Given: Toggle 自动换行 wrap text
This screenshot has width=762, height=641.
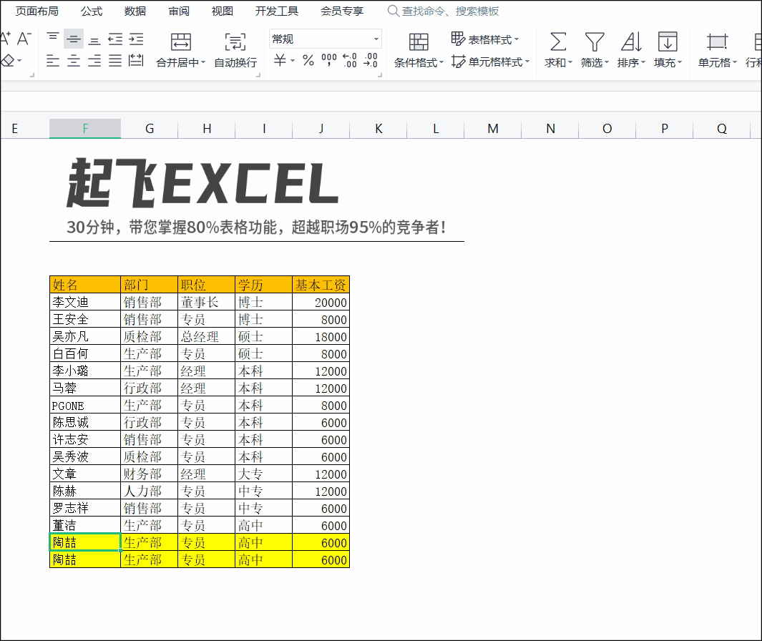Looking at the screenshot, I should coord(235,49).
